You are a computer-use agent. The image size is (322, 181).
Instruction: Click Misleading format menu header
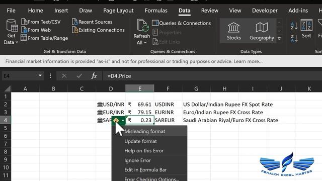click(x=150, y=131)
